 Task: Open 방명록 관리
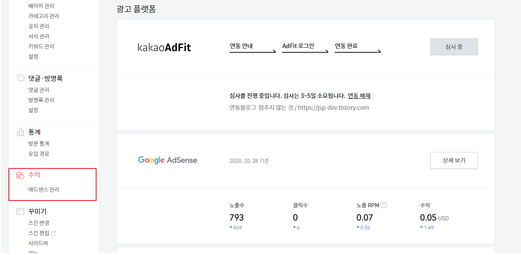point(41,100)
